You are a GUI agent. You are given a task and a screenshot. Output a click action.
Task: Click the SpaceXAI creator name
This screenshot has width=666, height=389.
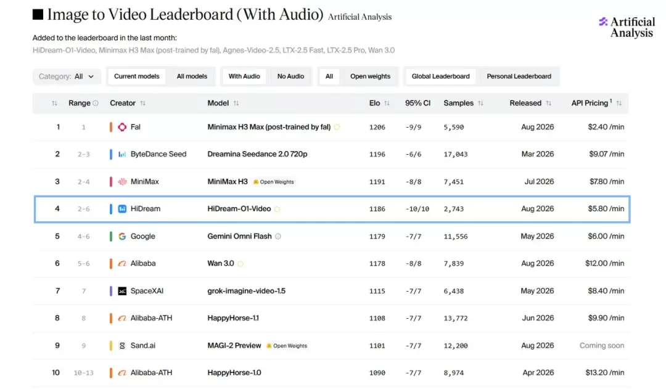click(147, 291)
